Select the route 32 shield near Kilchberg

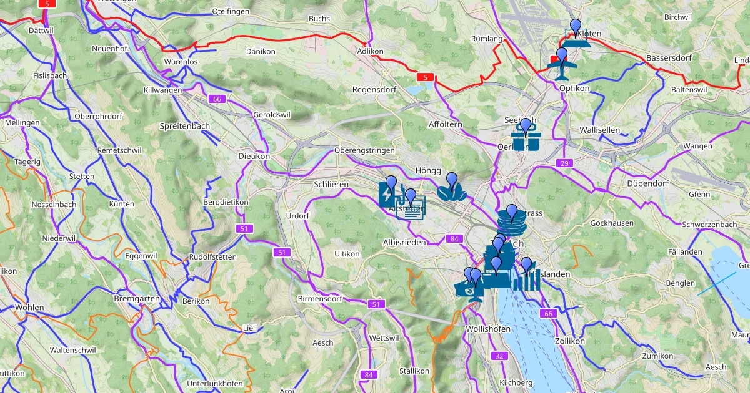click(x=498, y=356)
